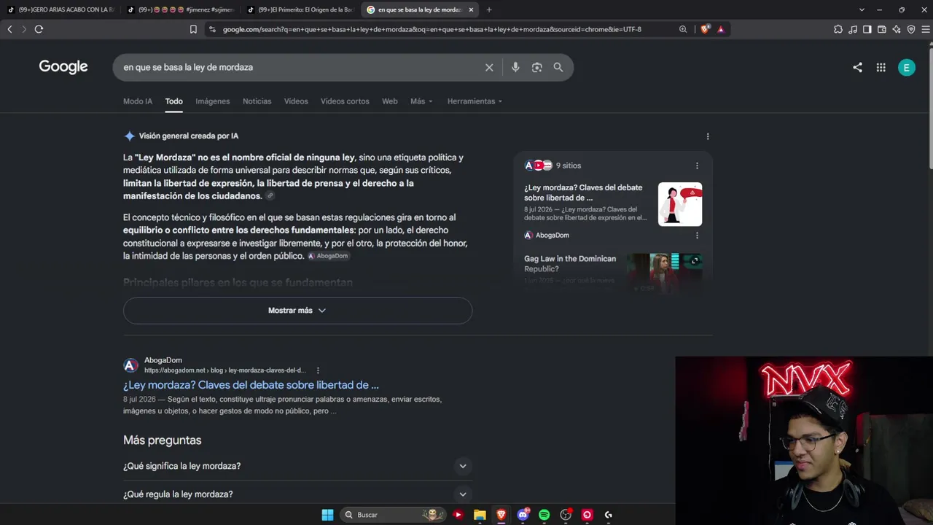933x525 pixels.
Task: Expand the 'Más' search filter dropdown
Action: [421, 101]
